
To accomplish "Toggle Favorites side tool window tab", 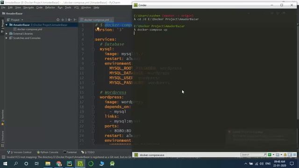I will (2, 118).
